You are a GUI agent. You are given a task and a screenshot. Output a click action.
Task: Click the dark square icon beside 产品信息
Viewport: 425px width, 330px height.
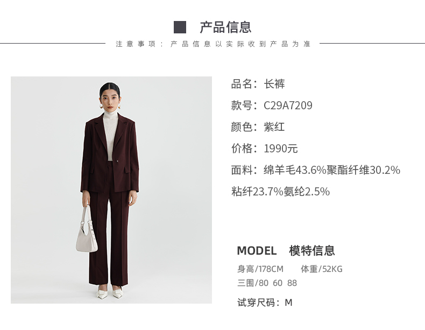click(180, 27)
